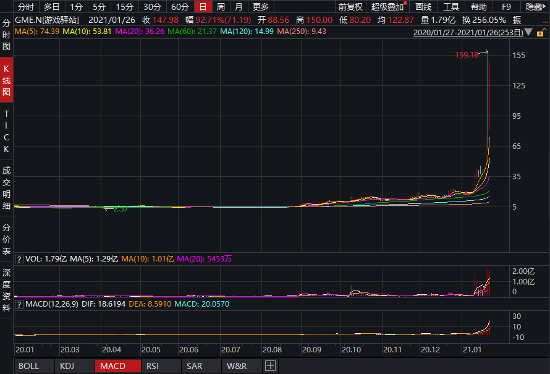Select the BOLL indicator tab
The height and width of the screenshot is (374, 550).
point(28,366)
